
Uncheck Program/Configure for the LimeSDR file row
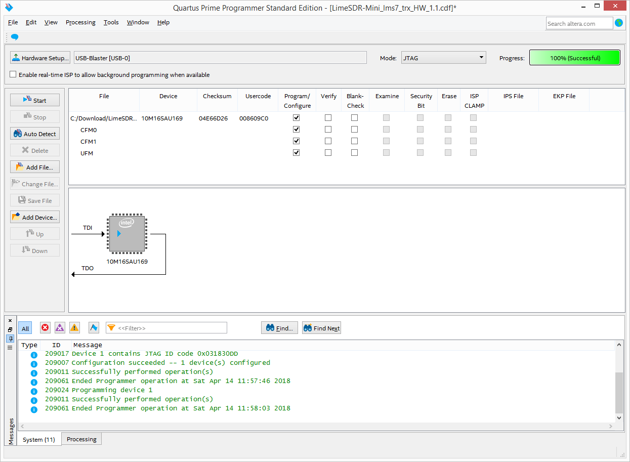[297, 117]
